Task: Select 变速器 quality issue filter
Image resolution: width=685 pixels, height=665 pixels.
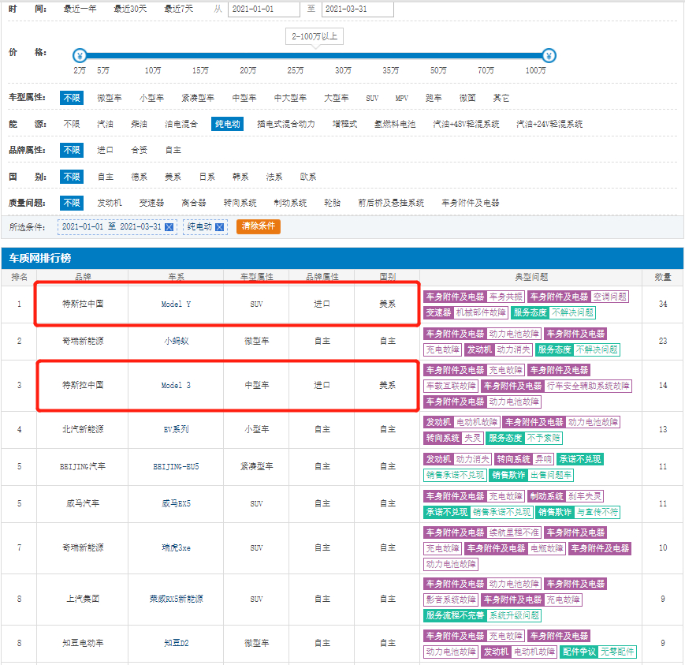Action: coord(151,204)
